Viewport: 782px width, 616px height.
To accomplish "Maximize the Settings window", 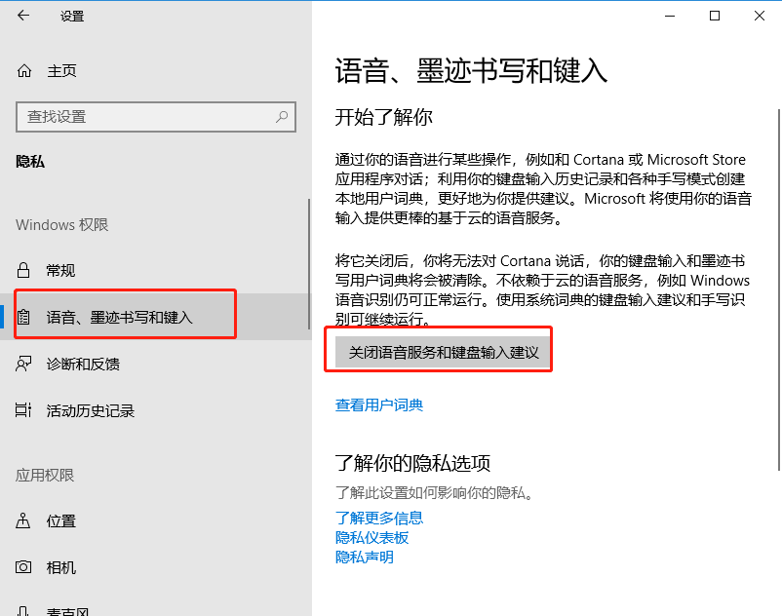I will pos(715,16).
